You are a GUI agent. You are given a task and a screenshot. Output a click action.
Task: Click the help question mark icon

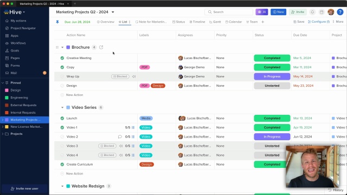340,12
